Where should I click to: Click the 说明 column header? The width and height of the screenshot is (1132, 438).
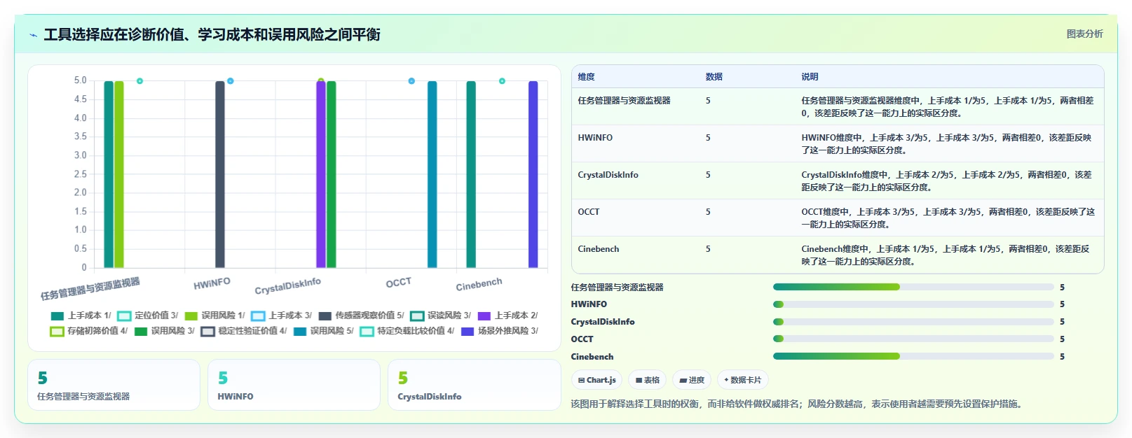[810, 77]
